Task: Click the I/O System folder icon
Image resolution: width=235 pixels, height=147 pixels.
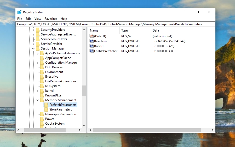Action: tap(42, 86)
